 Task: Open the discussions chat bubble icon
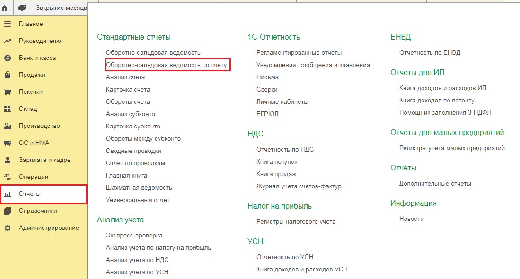tap(22, 8)
